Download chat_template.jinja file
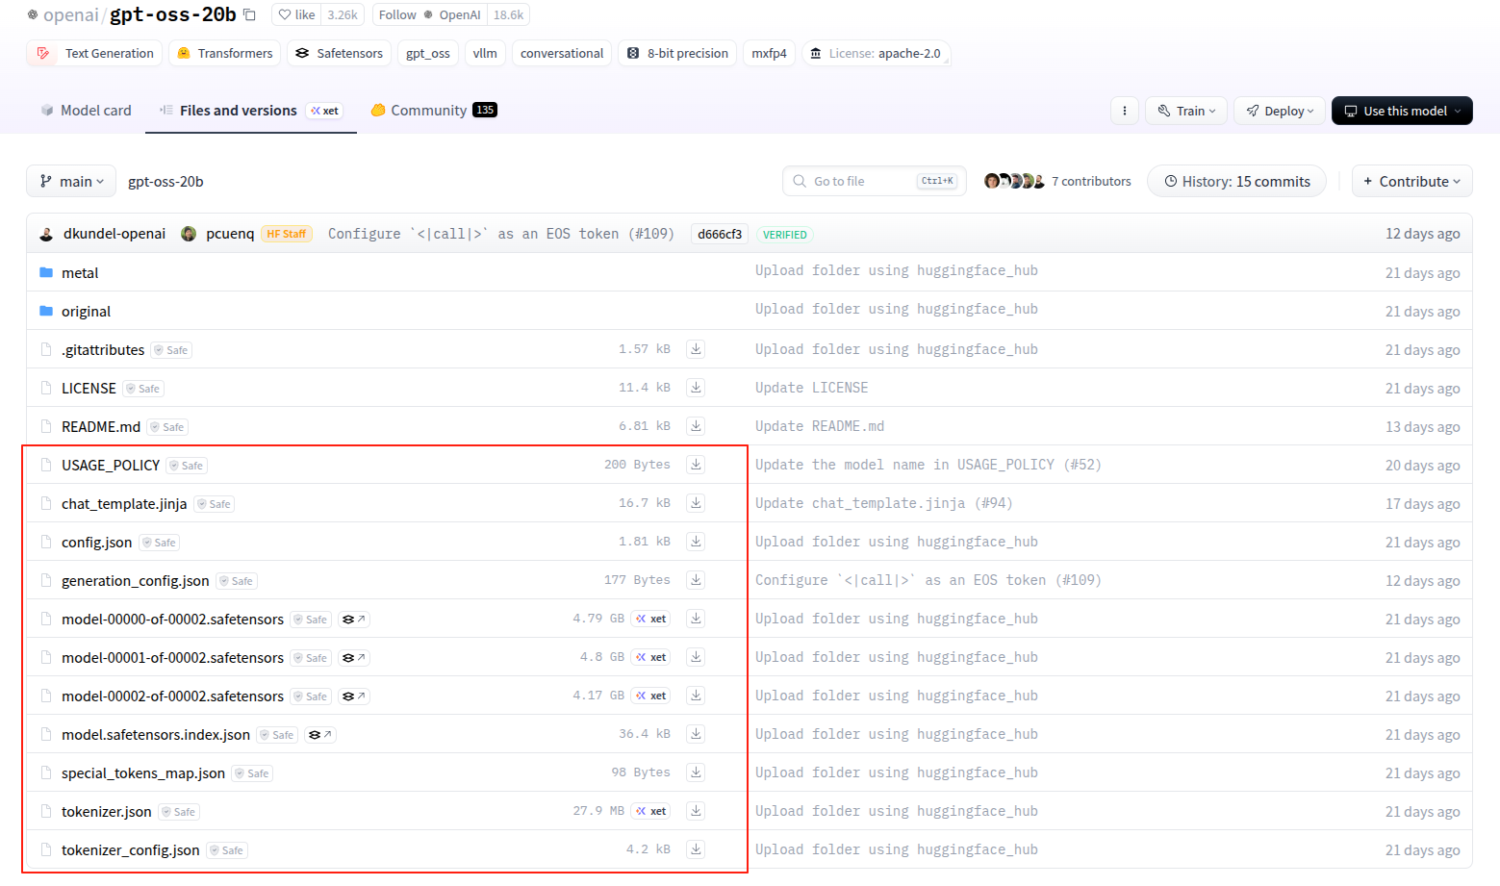Screen dimensions: 1500x886 click(696, 503)
